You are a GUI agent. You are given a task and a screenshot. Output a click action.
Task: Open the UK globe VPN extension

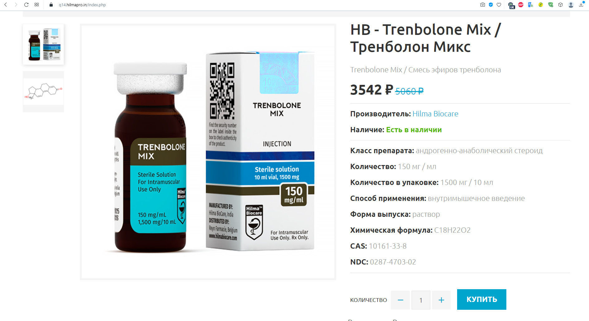point(511,5)
